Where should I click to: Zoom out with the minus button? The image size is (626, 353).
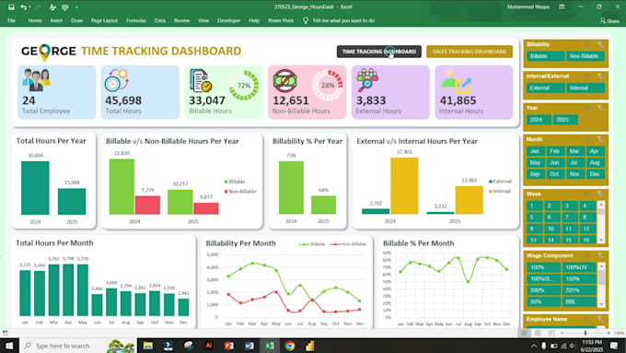[562, 333]
